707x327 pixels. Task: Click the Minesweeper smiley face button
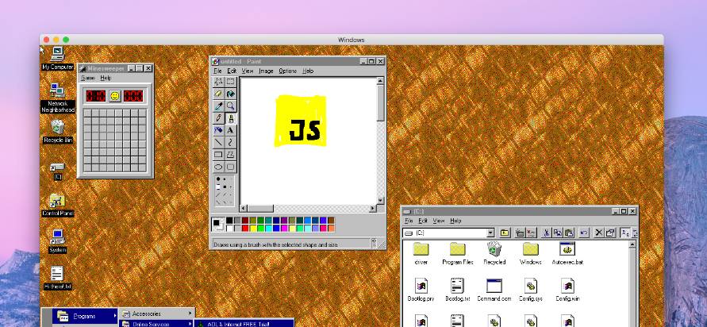115,95
